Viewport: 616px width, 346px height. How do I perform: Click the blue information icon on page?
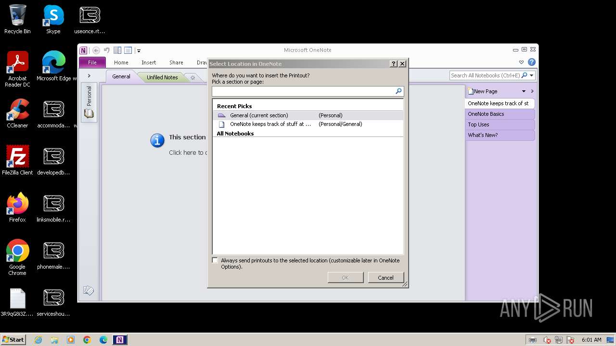(157, 140)
